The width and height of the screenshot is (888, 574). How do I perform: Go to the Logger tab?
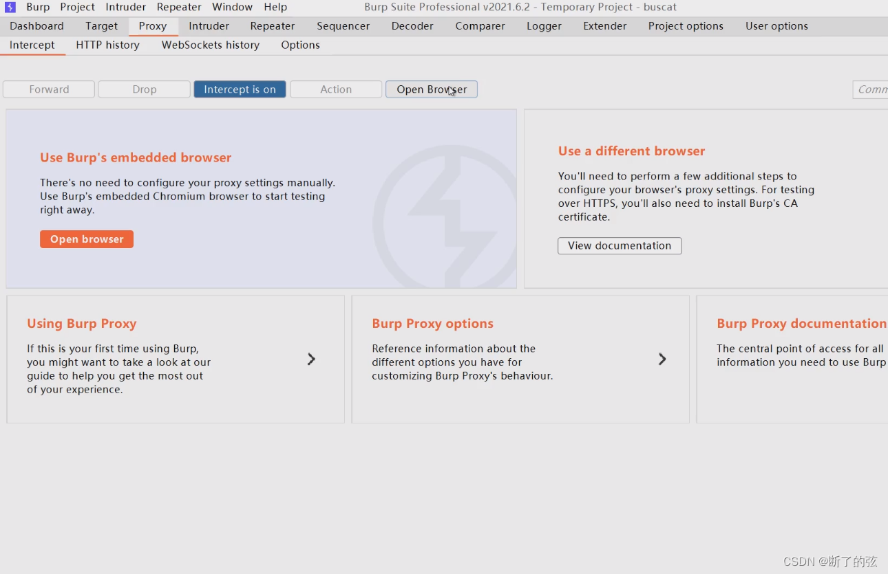(x=544, y=26)
